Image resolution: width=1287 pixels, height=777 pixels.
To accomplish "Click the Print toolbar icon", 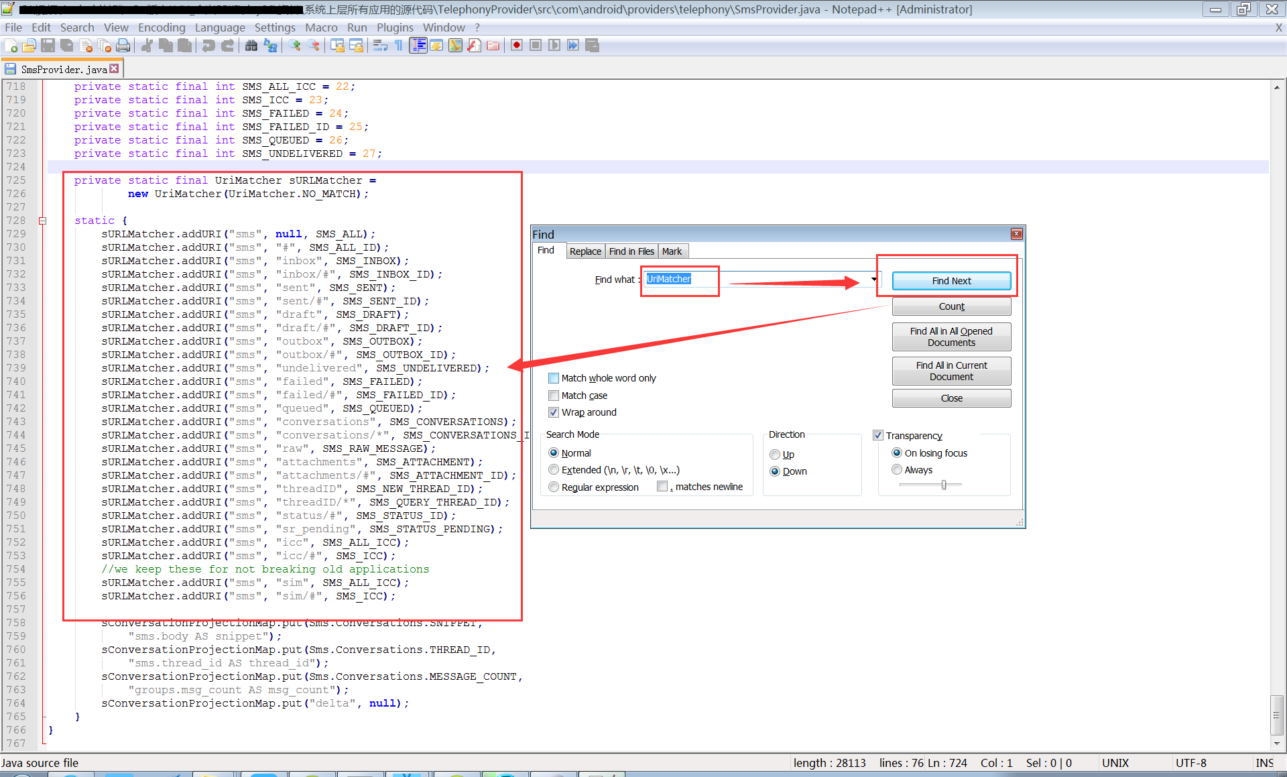I will 123,46.
